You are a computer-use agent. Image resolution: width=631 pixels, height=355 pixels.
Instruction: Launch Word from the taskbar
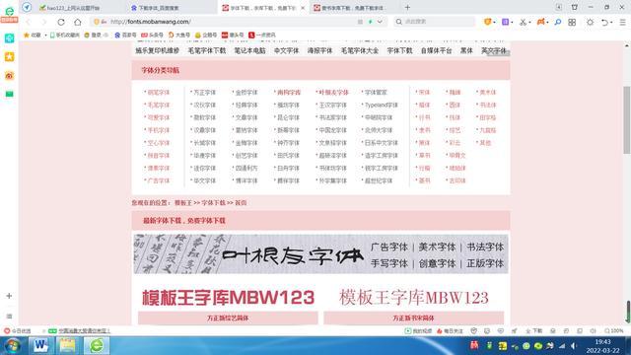[40, 346]
